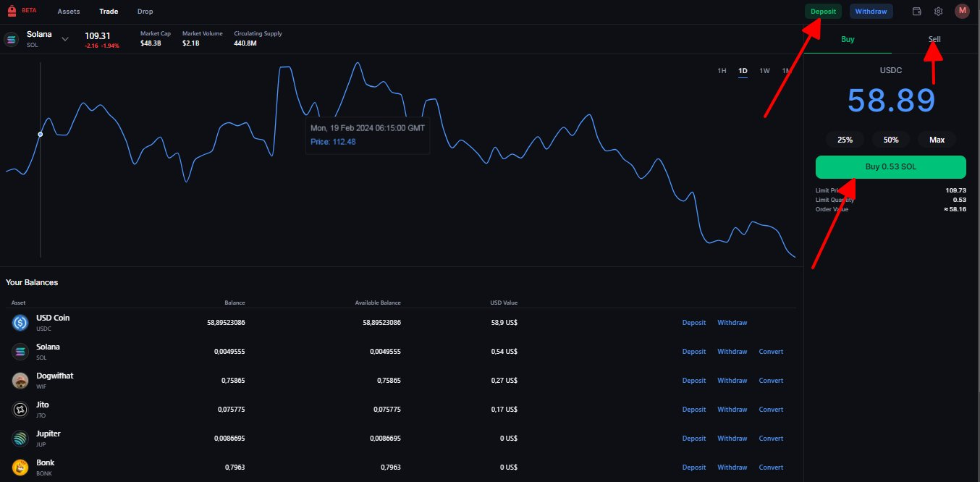980x482 pixels.
Task: Click the -2.16 -1.94% price change
Action: [x=101, y=46]
